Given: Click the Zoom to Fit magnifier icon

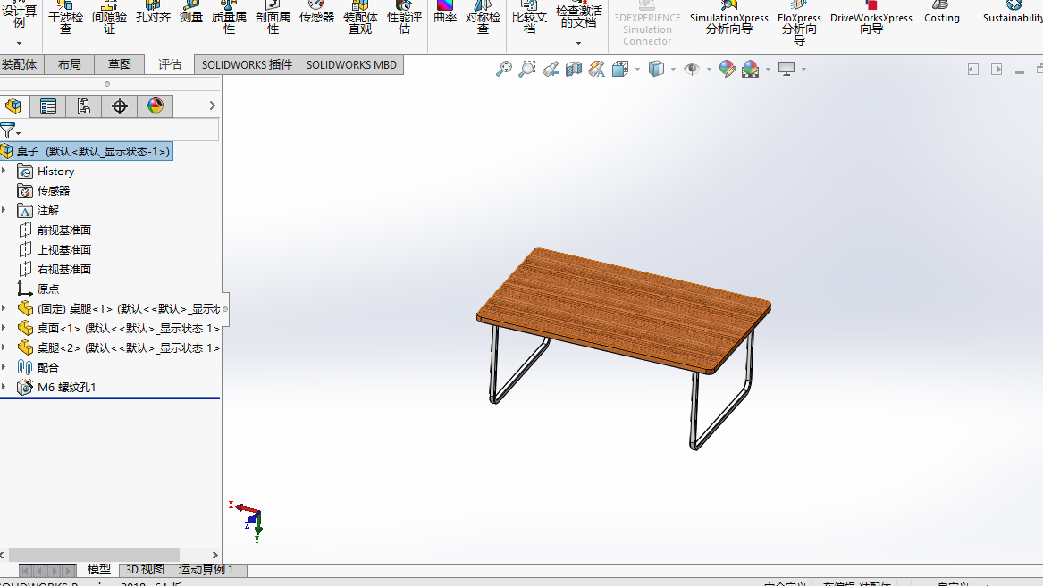Looking at the screenshot, I should [504, 69].
